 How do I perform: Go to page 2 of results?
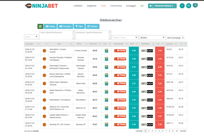149,131
